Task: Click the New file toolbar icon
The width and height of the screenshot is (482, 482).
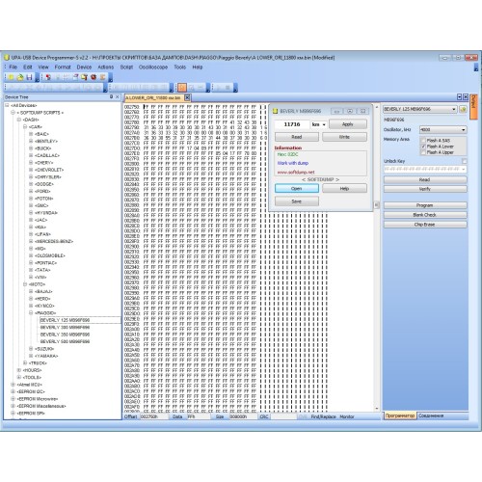Action: (11, 77)
